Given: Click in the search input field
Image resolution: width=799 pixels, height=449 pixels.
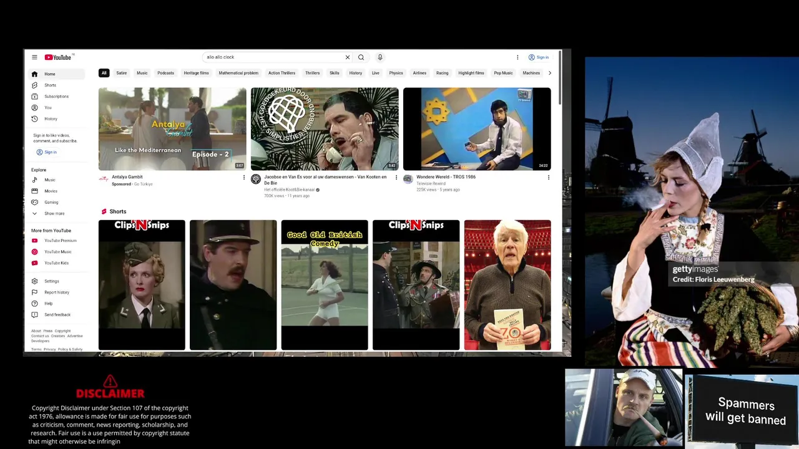Looking at the screenshot, I should pyautogui.click(x=275, y=57).
